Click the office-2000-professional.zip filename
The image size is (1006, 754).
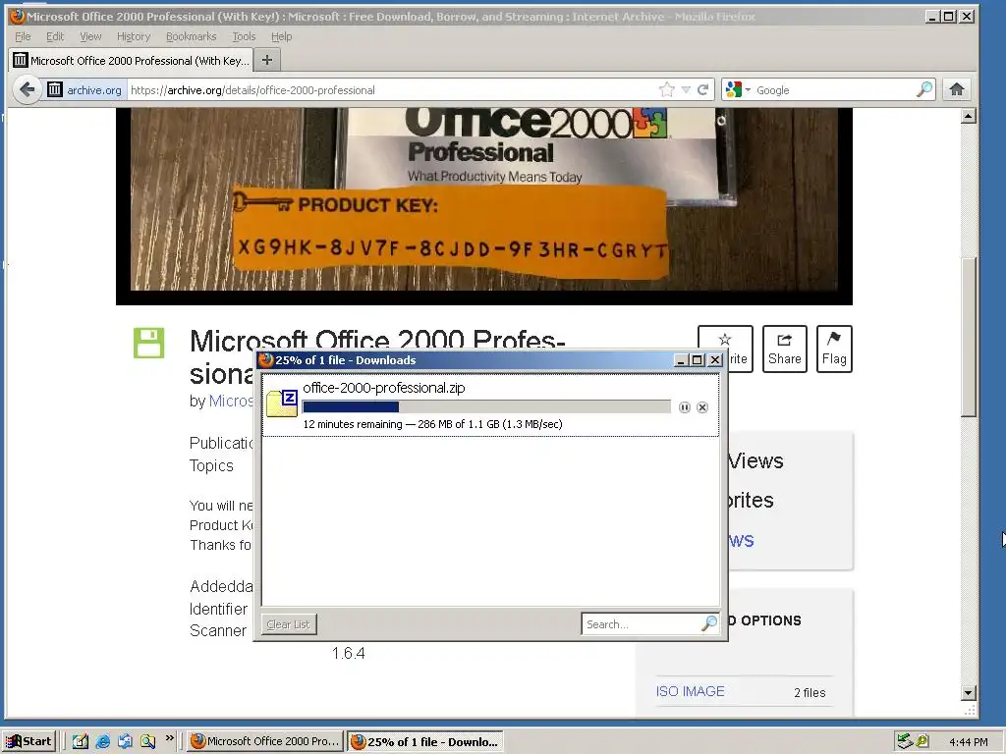tap(384, 387)
